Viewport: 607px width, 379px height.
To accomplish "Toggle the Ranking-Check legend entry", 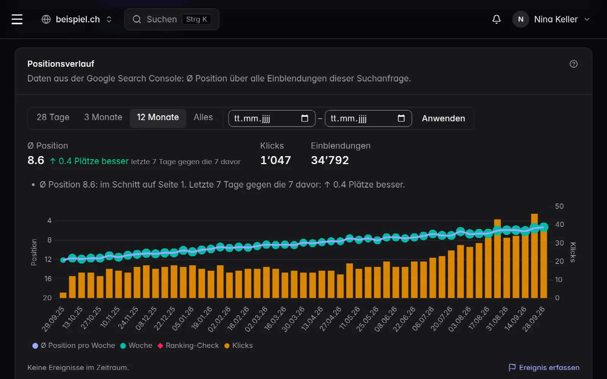I will click(x=188, y=346).
